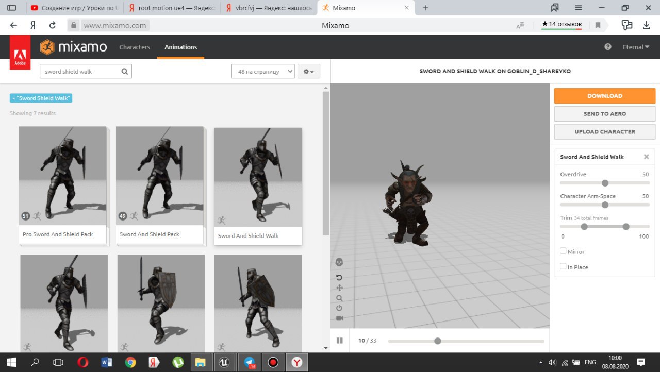Open Windows action center notifications
The image size is (660, 372).
tap(641, 362)
